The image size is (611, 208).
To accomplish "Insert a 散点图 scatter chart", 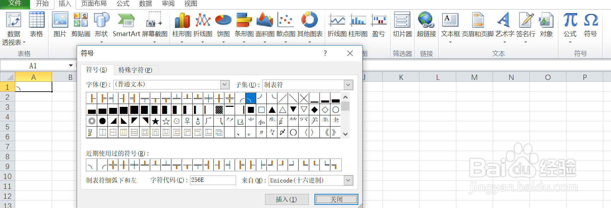I will click(x=286, y=25).
